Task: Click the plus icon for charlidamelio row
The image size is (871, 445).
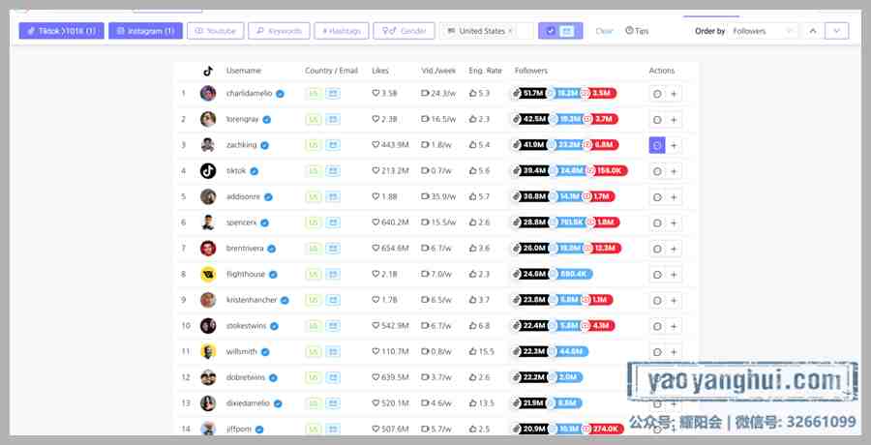Action: pyautogui.click(x=674, y=94)
